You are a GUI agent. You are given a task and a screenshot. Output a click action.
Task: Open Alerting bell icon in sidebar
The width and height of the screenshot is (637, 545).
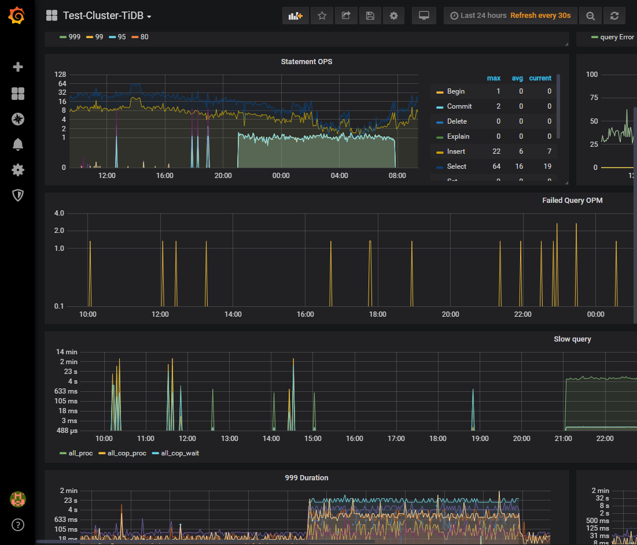point(18,144)
